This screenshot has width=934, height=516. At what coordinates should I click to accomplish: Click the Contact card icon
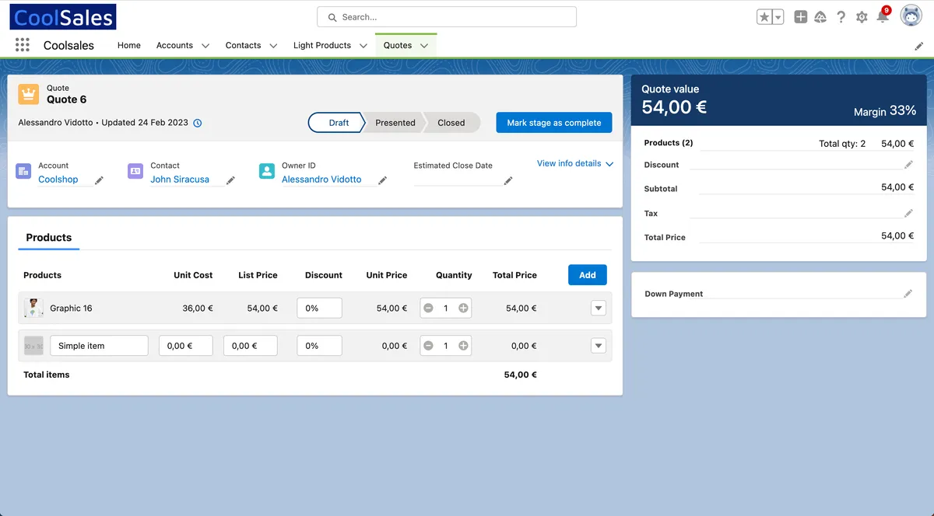click(135, 171)
